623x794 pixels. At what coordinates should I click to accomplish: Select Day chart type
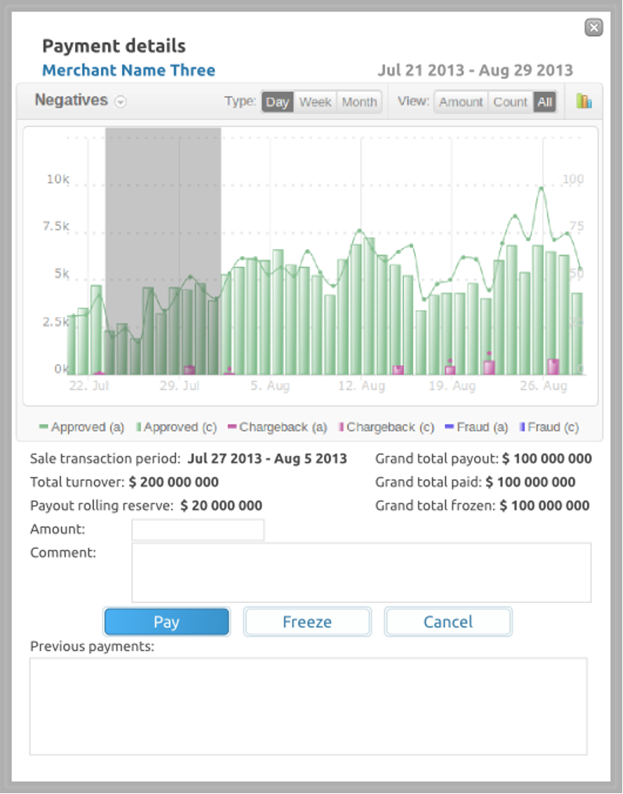tap(277, 102)
